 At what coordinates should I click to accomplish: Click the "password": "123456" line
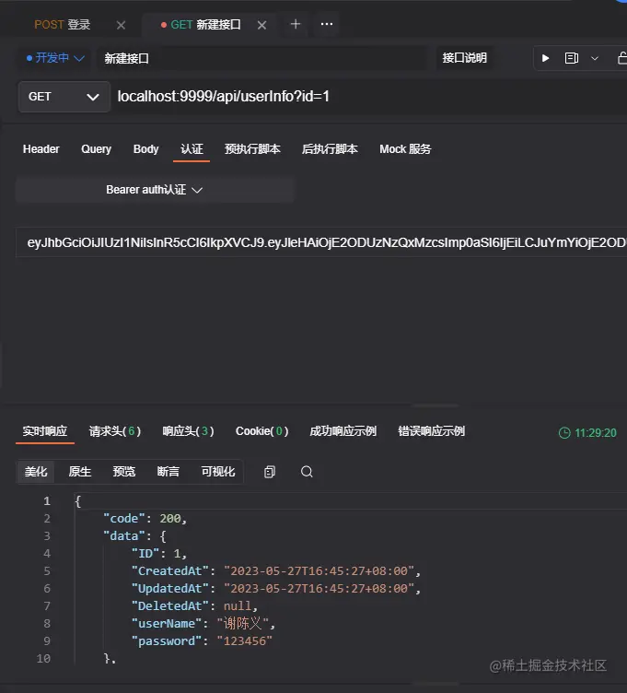click(202, 641)
